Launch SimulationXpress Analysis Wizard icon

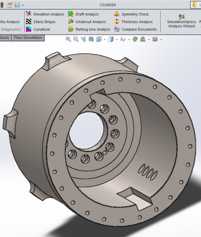pos(182,17)
